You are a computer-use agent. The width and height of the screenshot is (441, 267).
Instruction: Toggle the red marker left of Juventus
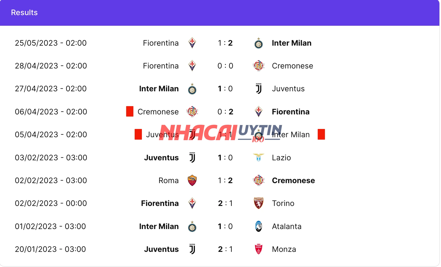point(138,135)
